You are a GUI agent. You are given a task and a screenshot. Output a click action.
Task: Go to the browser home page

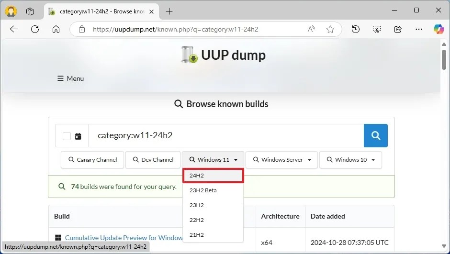pyautogui.click(x=56, y=29)
